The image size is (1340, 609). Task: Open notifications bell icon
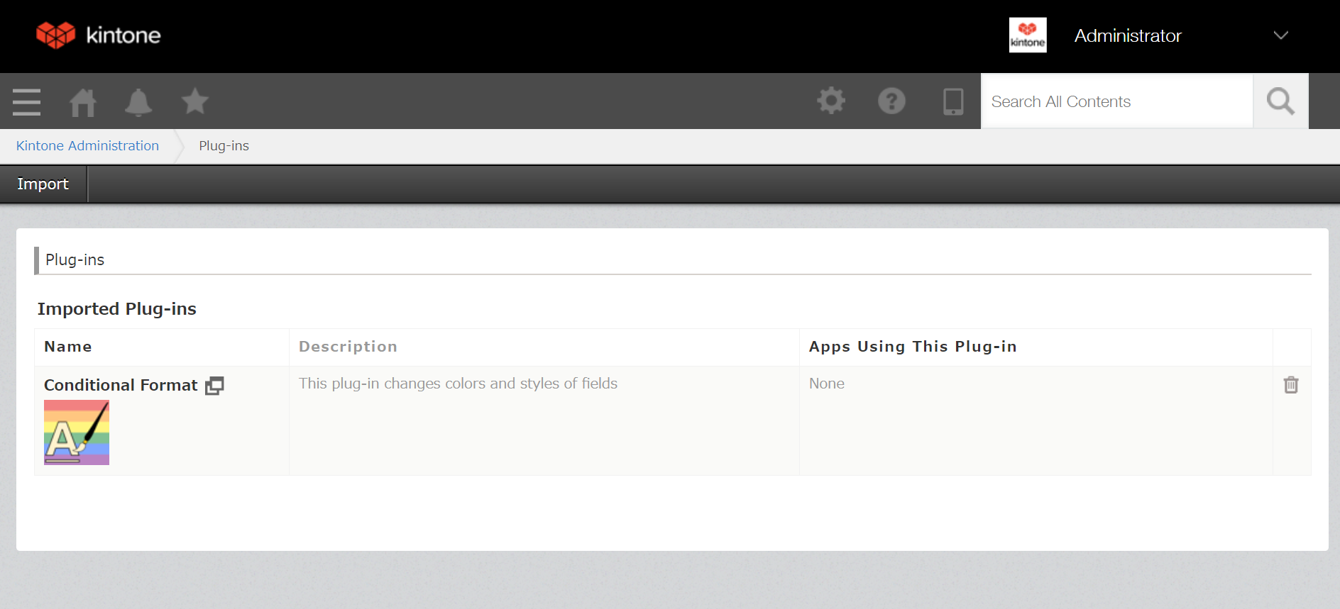(138, 102)
